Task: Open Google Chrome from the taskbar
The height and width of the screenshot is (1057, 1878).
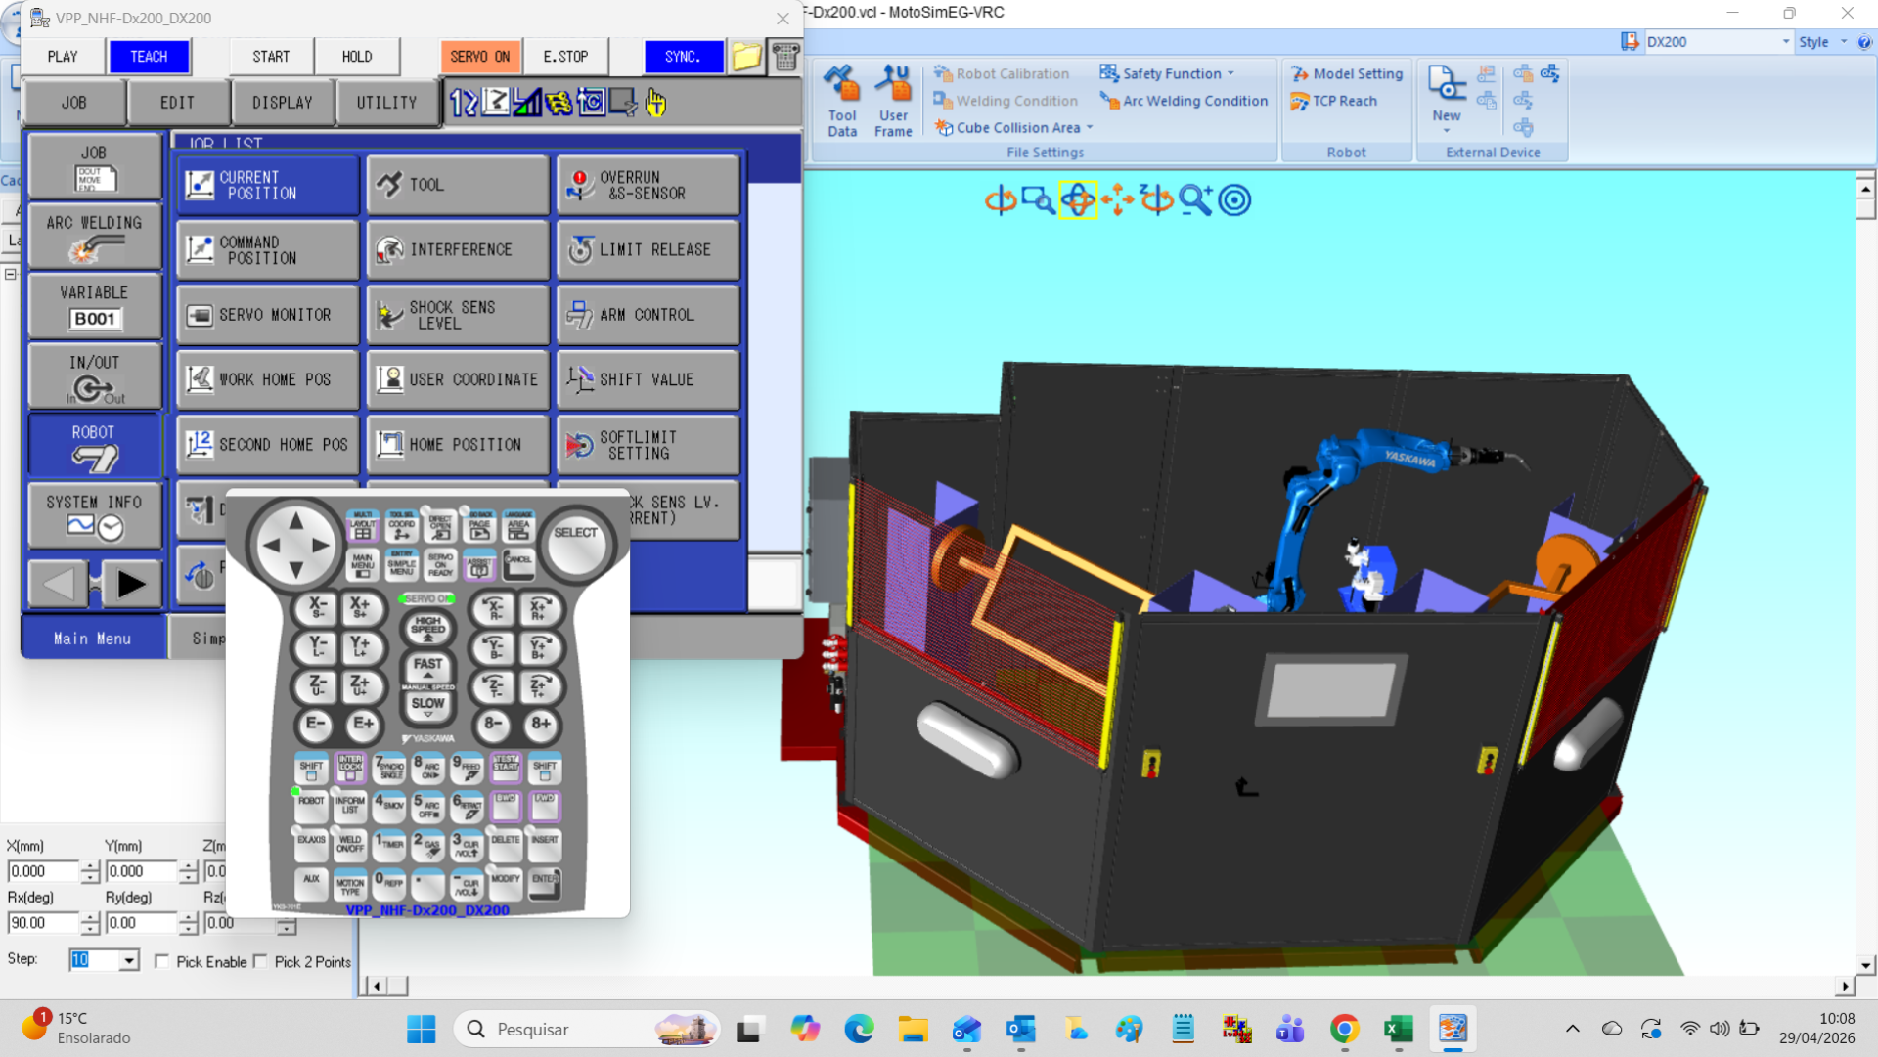Action: [1345, 1029]
